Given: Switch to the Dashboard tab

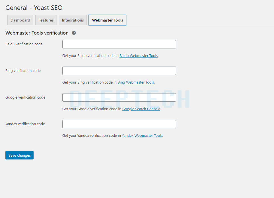Looking at the screenshot, I should [x=20, y=20].
